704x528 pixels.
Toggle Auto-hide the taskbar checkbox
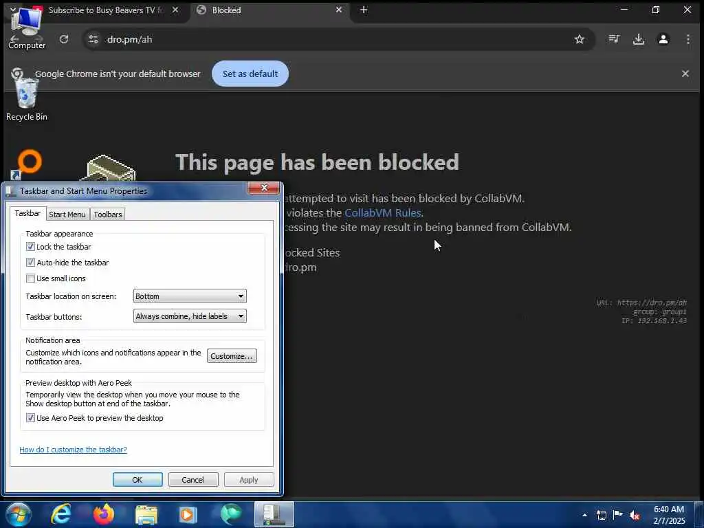tap(30, 262)
